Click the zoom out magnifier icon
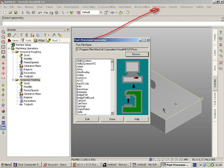Screen dimensions: 224x168 click(x=3, y=37)
